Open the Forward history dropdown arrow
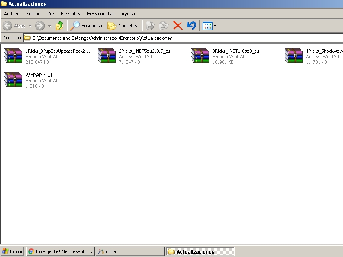The image size is (343, 257). [x=50, y=26]
